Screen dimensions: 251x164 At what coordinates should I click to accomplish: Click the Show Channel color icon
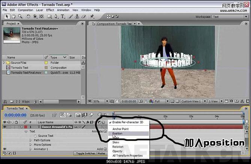pyautogui.click(x=151, y=101)
